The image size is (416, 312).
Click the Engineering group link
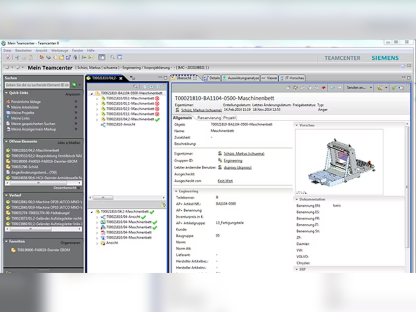233,160
